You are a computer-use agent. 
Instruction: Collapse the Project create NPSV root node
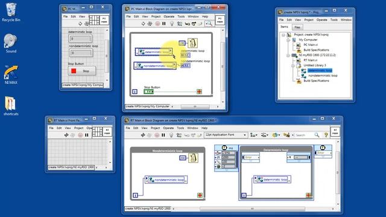[x=283, y=35]
